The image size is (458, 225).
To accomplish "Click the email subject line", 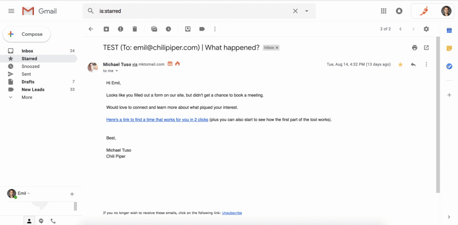I will tap(181, 48).
